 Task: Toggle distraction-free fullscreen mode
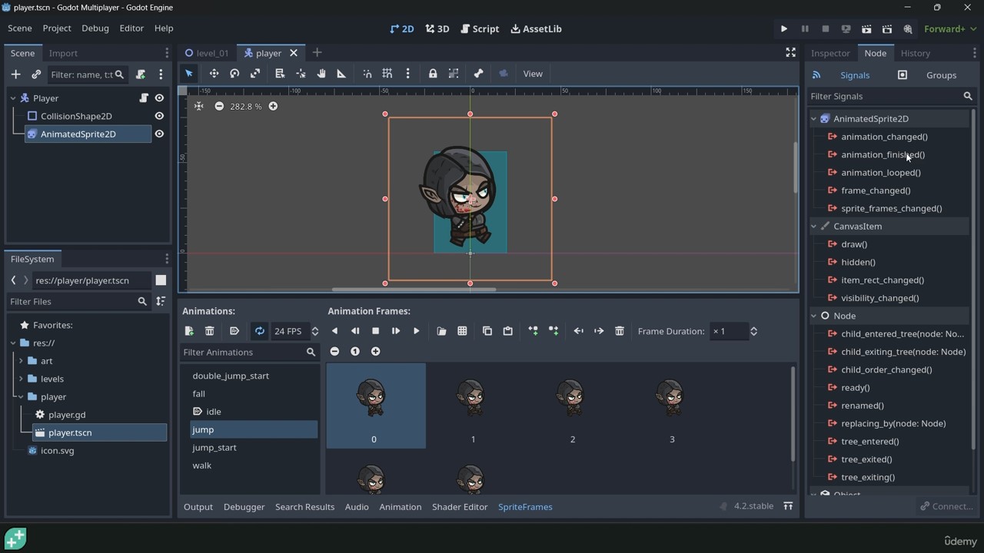coord(790,52)
